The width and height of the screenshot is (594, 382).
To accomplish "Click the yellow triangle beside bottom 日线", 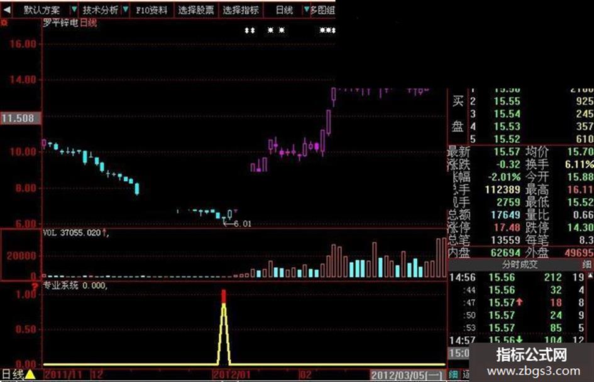I will click(x=30, y=374).
